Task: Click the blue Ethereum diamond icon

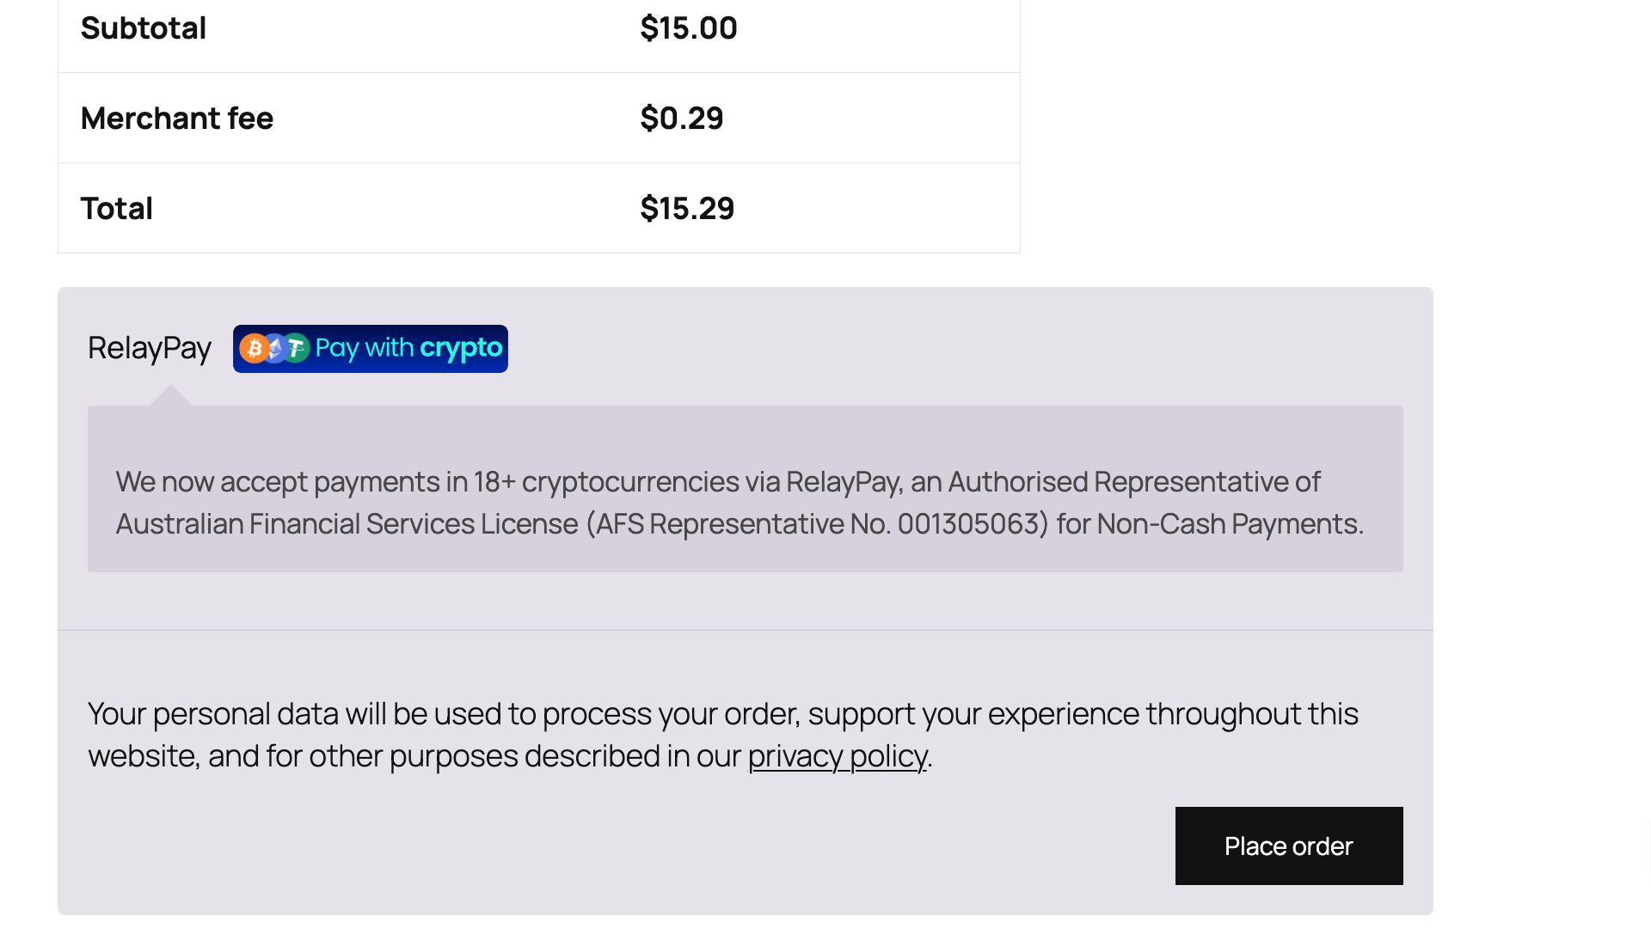Action: (275, 348)
